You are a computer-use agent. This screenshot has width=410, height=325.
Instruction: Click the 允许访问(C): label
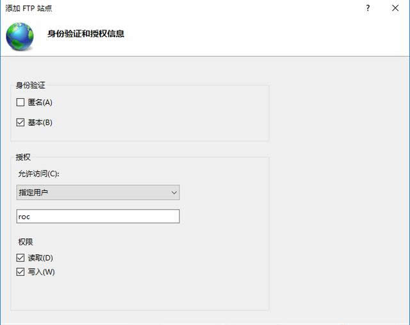(x=38, y=174)
